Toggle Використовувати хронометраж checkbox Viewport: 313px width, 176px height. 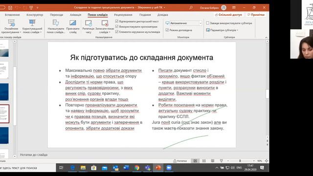[117, 26]
